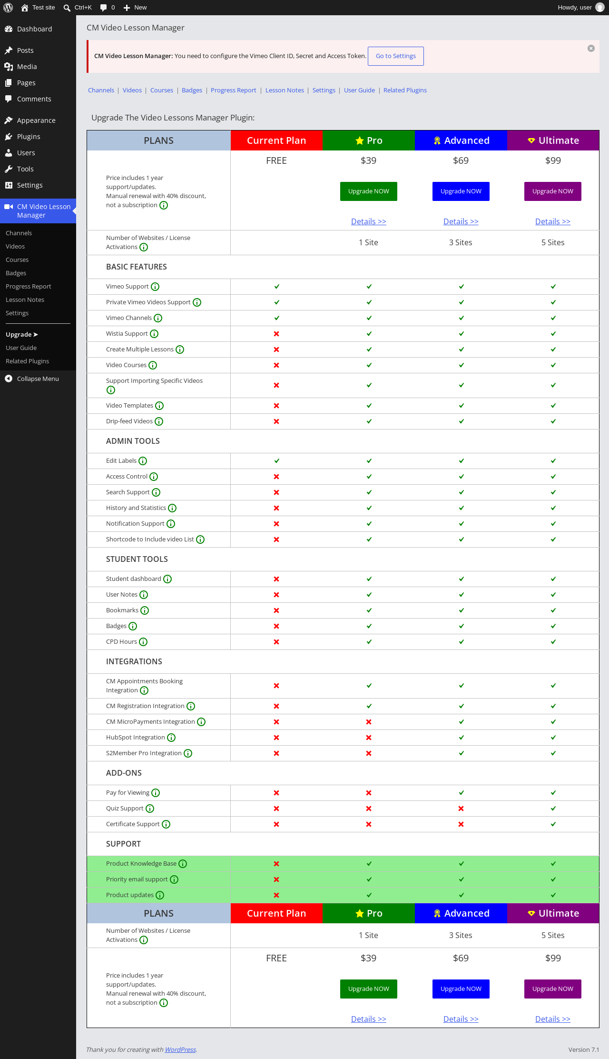Viewport: 609px width, 1059px height.
Task: Open Test site home link
Action: (38, 8)
